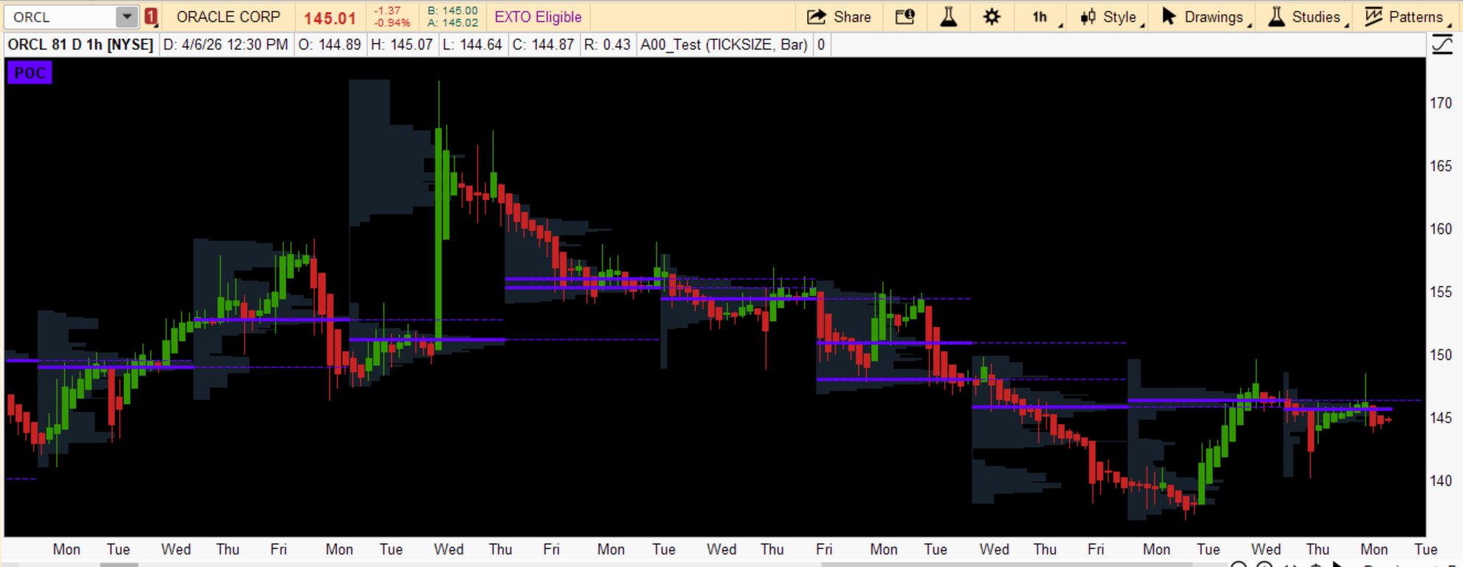Click the EXTO Eligible label
Image resolution: width=1463 pixels, height=567 pixels.
click(537, 17)
